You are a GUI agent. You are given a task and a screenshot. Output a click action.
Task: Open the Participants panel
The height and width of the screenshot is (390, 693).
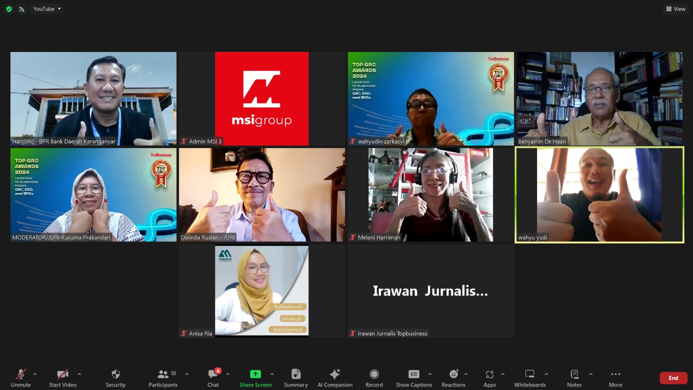tap(163, 378)
